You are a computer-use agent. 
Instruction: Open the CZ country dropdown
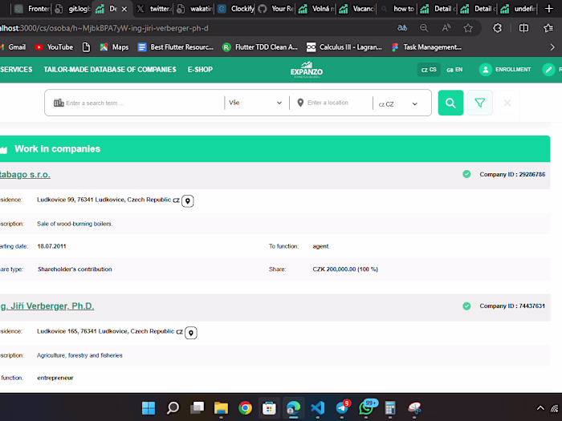point(398,103)
